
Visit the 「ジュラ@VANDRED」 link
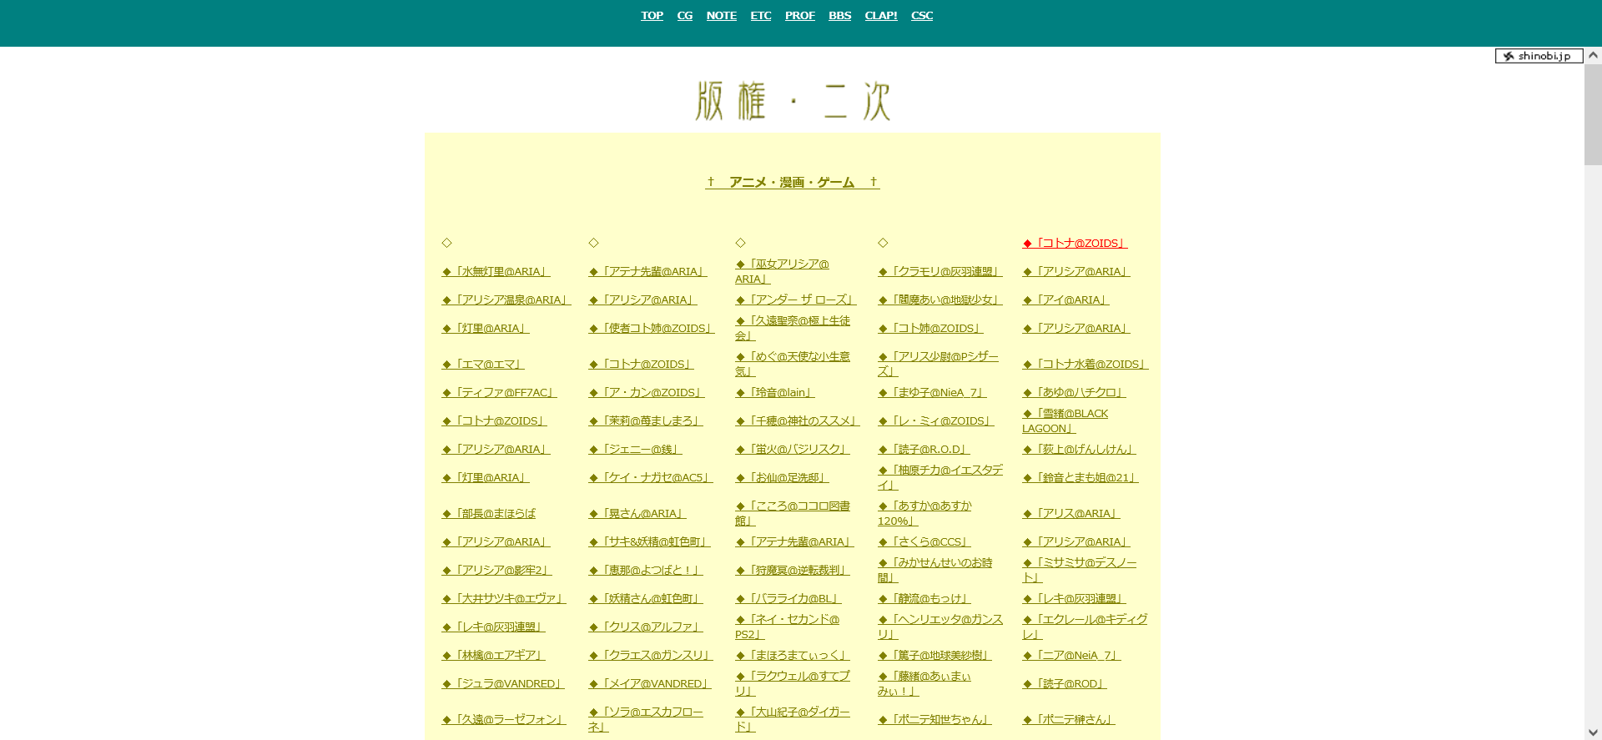click(502, 684)
